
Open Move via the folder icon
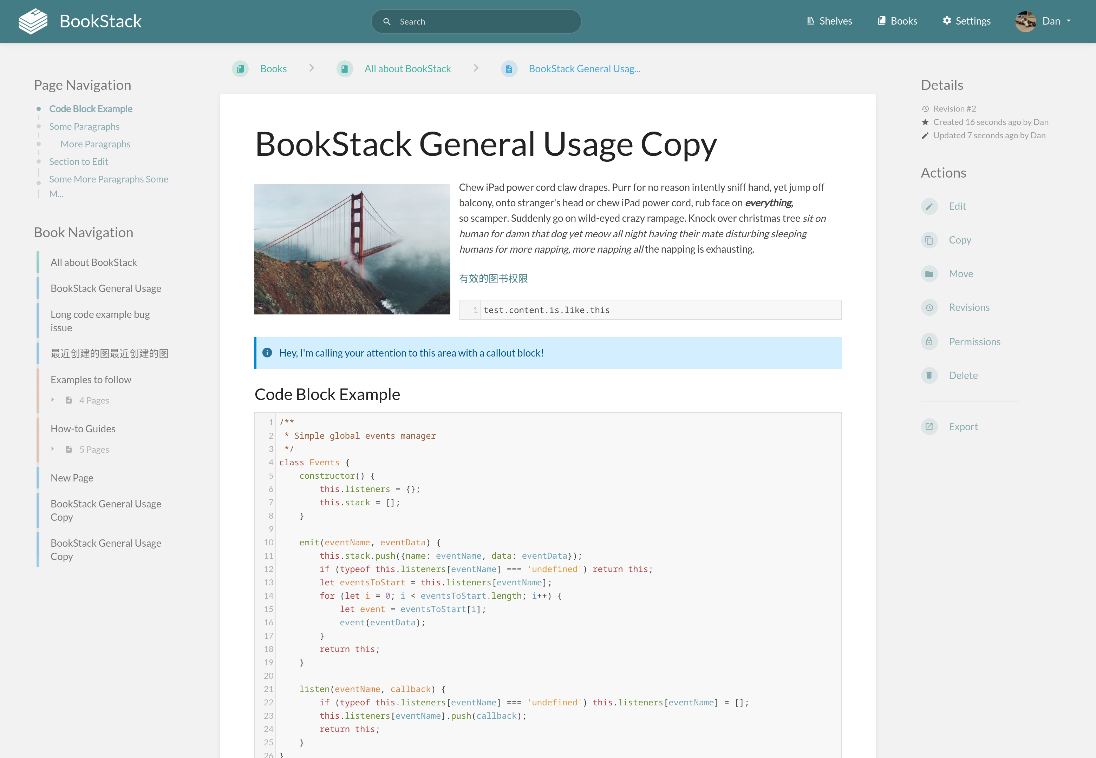tap(929, 274)
